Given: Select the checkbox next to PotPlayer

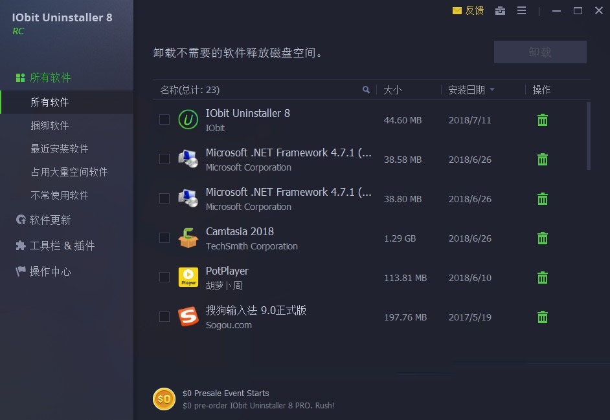Looking at the screenshot, I should (164, 277).
